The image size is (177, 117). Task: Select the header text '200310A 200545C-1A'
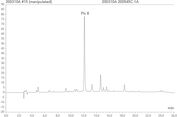click(120, 2)
